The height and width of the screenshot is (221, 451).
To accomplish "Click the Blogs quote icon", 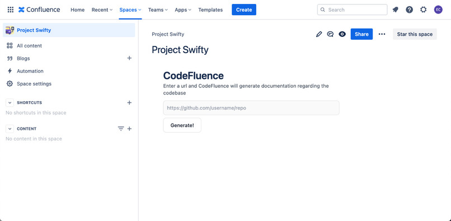I will (x=10, y=58).
